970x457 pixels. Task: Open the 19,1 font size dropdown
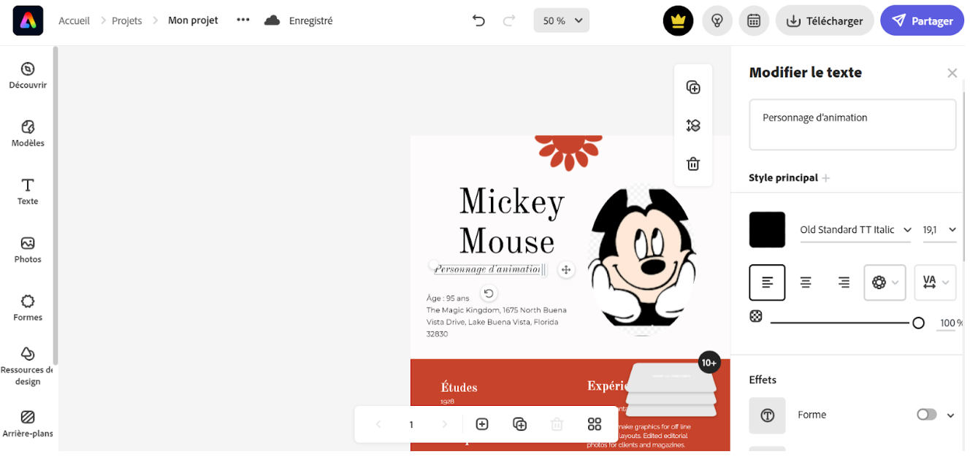[x=939, y=230]
